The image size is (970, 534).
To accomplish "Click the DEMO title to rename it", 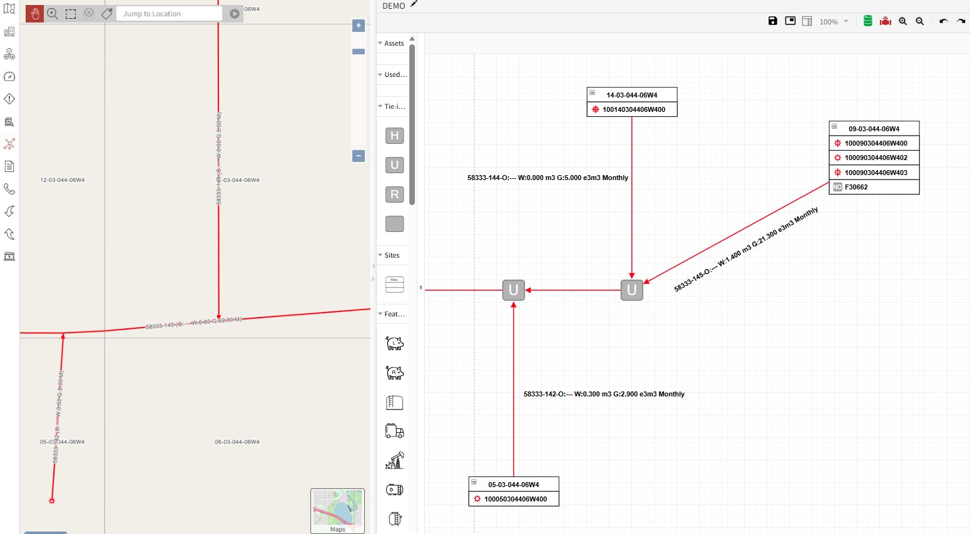I will point(394,6).
